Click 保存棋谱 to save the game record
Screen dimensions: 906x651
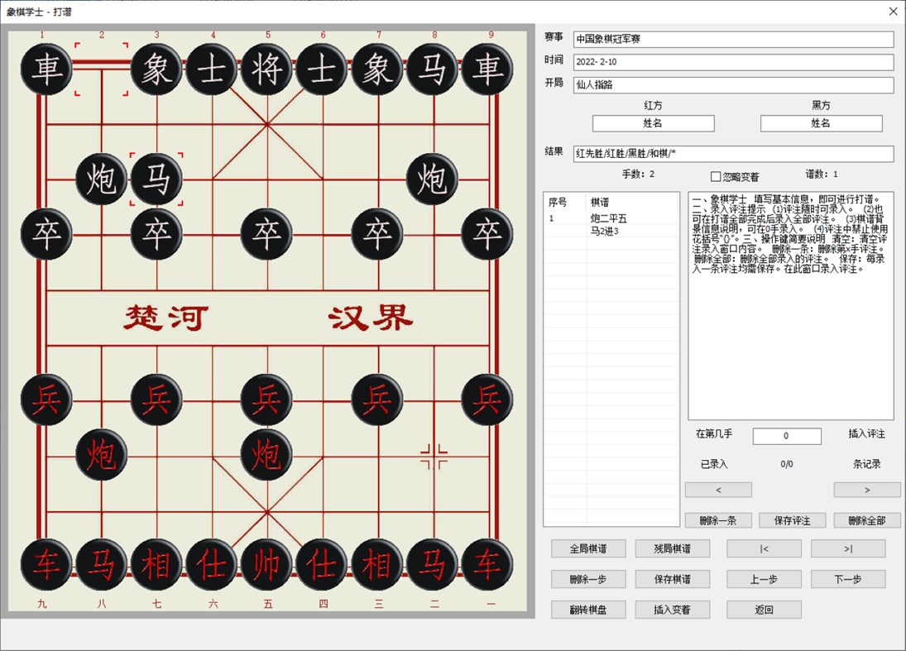point(672,579)
